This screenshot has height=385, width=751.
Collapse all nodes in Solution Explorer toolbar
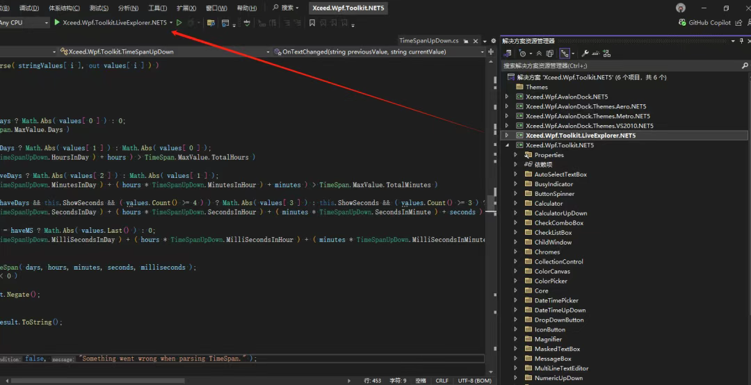tap(538, 54)
